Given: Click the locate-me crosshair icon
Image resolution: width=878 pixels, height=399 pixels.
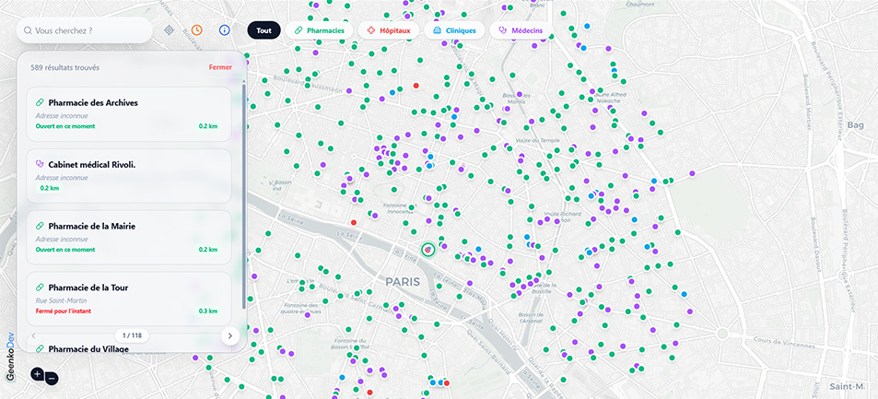Looking at the screenshot, I should pyautogui.click(x=169, y=30).
